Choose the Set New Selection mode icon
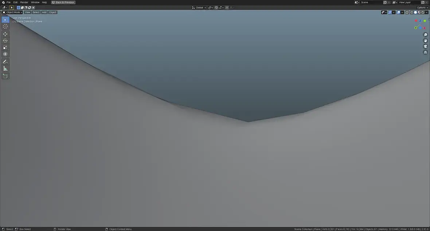430x231 pixels. click(x=18, y=8)
